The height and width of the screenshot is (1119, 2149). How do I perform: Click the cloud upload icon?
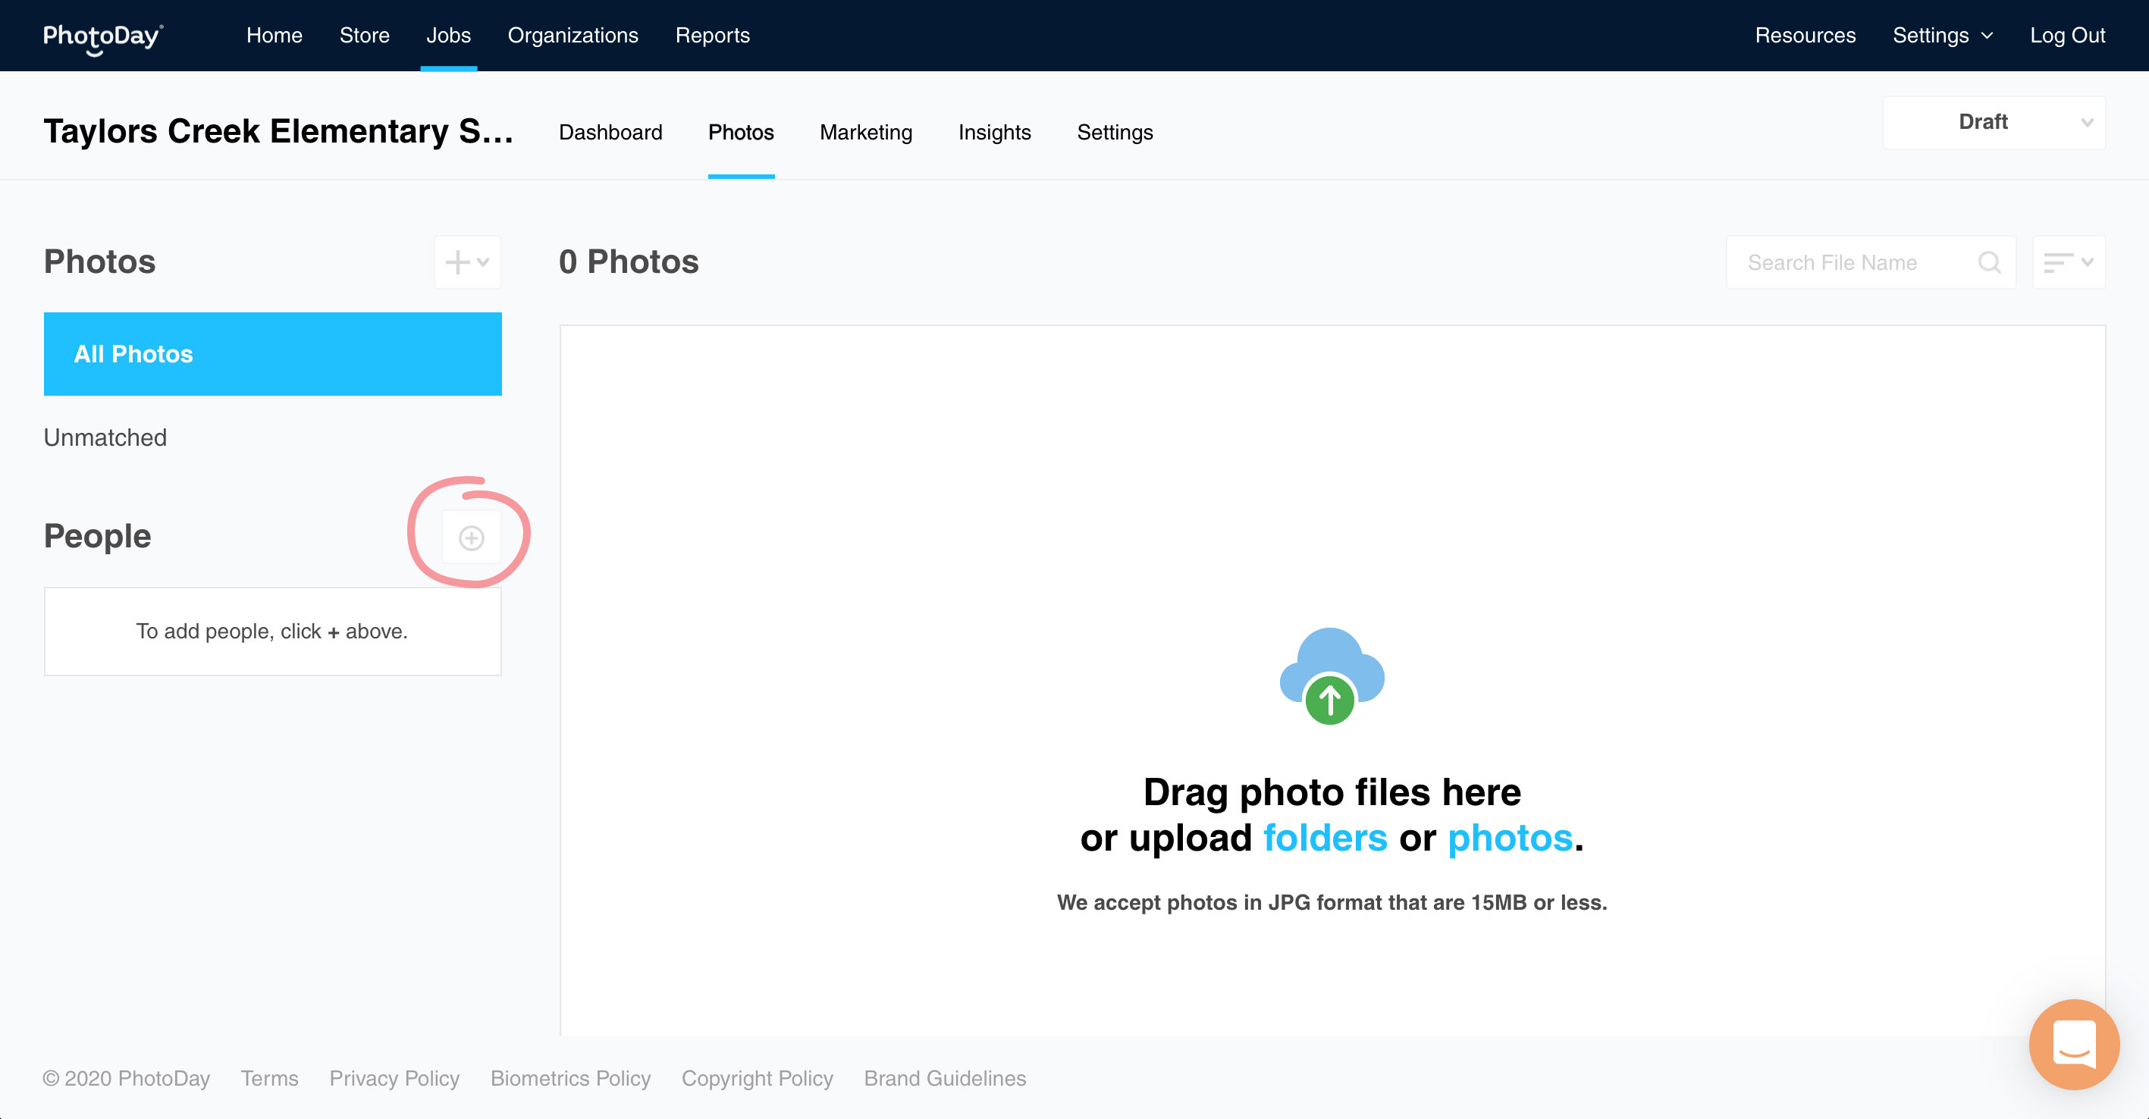coord(1332,676)
